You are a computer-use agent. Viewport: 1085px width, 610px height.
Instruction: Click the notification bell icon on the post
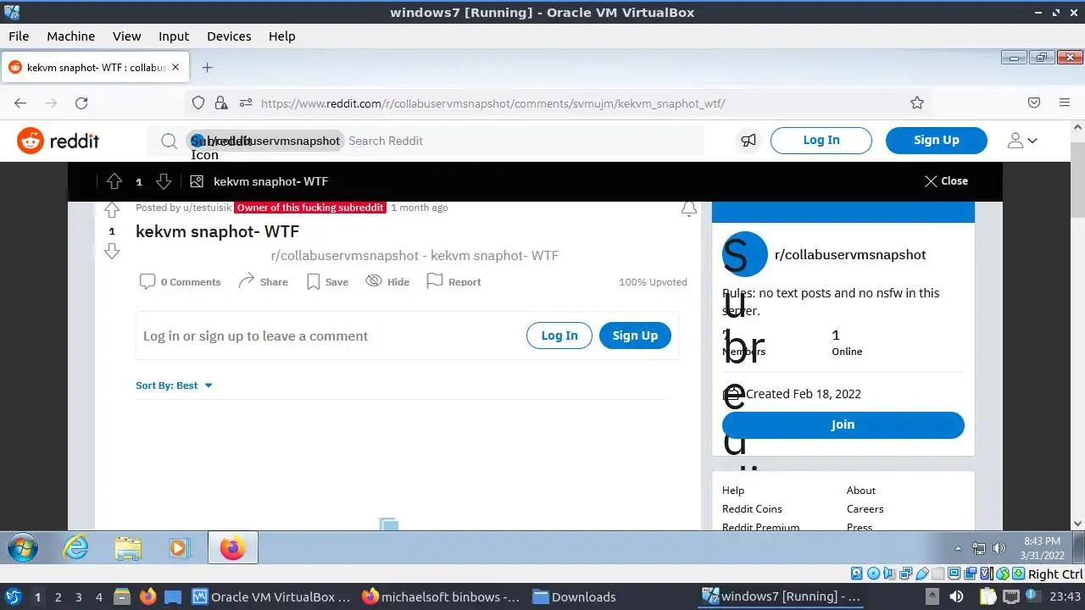click(689, 208)
